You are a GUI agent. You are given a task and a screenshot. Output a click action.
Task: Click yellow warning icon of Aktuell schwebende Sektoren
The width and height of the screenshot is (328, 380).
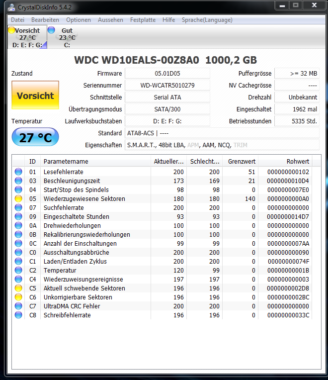coord(18,288)
